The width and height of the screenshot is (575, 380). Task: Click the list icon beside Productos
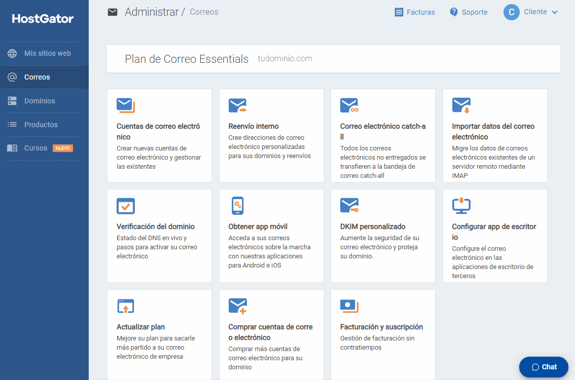12,125
